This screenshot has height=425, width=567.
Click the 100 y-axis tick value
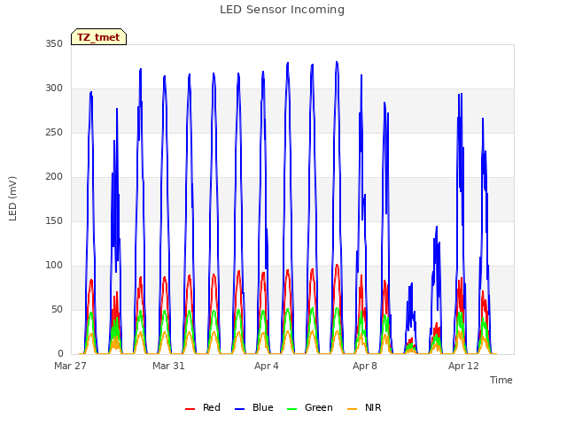click(54, 266)
